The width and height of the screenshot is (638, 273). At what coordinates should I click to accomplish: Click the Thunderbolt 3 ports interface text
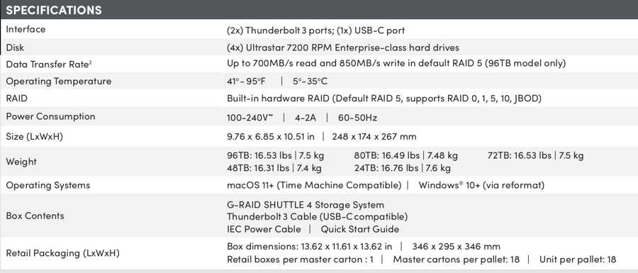(277, 30)
